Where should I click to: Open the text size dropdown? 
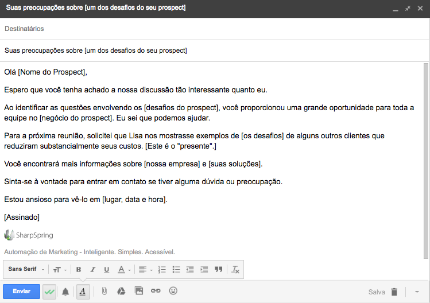60,270
